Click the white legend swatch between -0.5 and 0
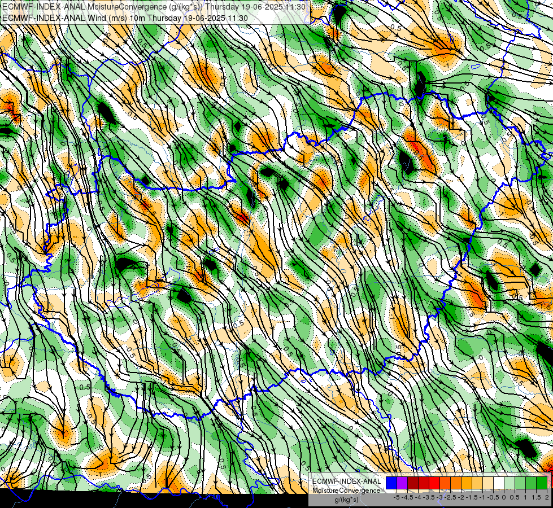The width and height of the screenshot is (553, 508). [499, 483]
